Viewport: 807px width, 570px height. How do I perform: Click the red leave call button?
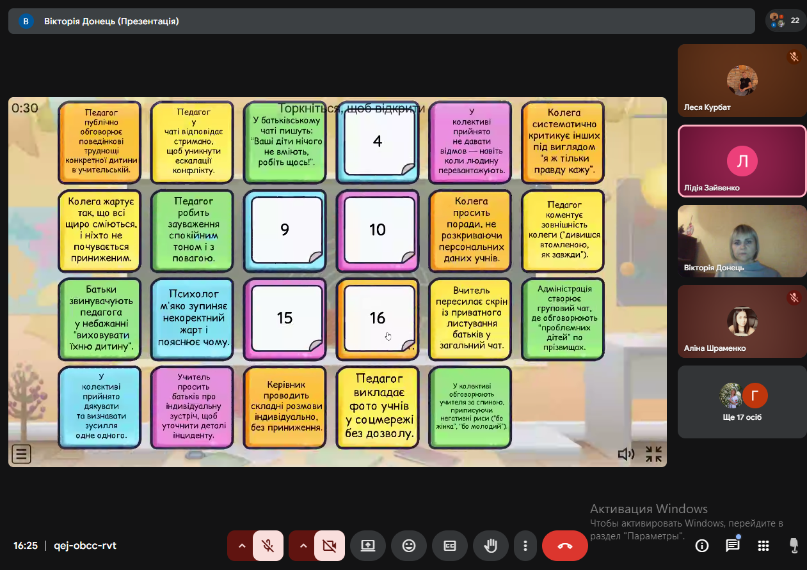pyautogui.click(x=565, y=546)
